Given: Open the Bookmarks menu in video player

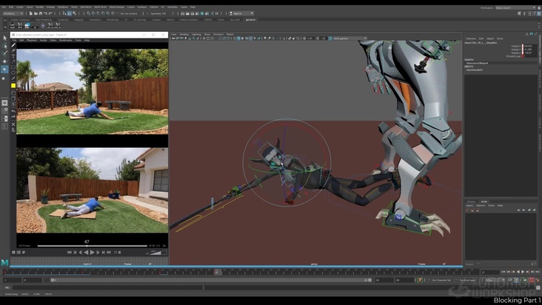Looking at the screenshot, I should point(65,40).
